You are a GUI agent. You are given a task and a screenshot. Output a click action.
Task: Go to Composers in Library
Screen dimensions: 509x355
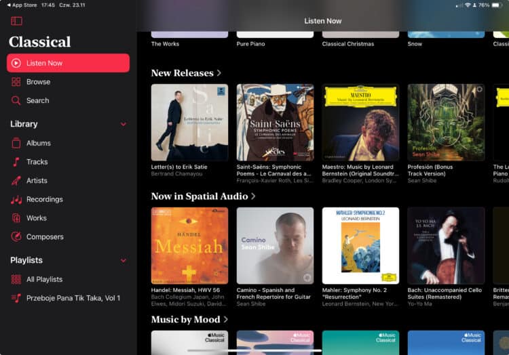pyautogui.click(x=68, y=236)
